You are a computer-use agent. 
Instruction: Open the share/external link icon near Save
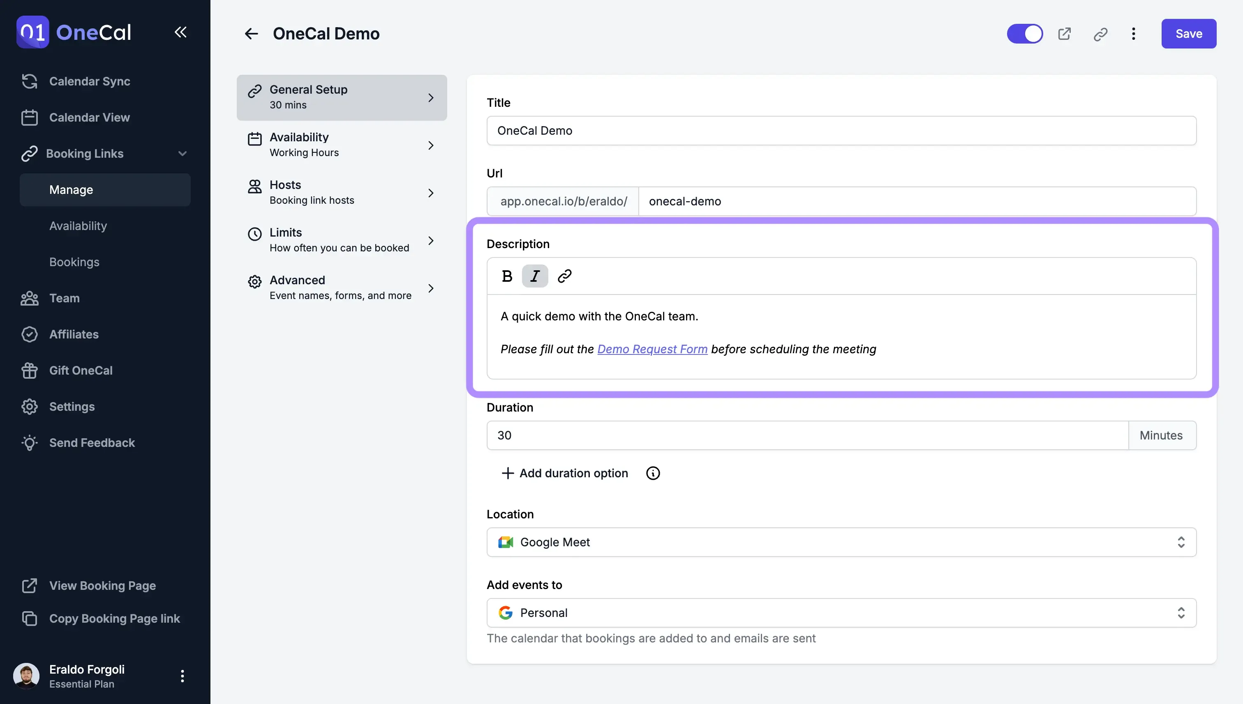(x=1065, y=33)
